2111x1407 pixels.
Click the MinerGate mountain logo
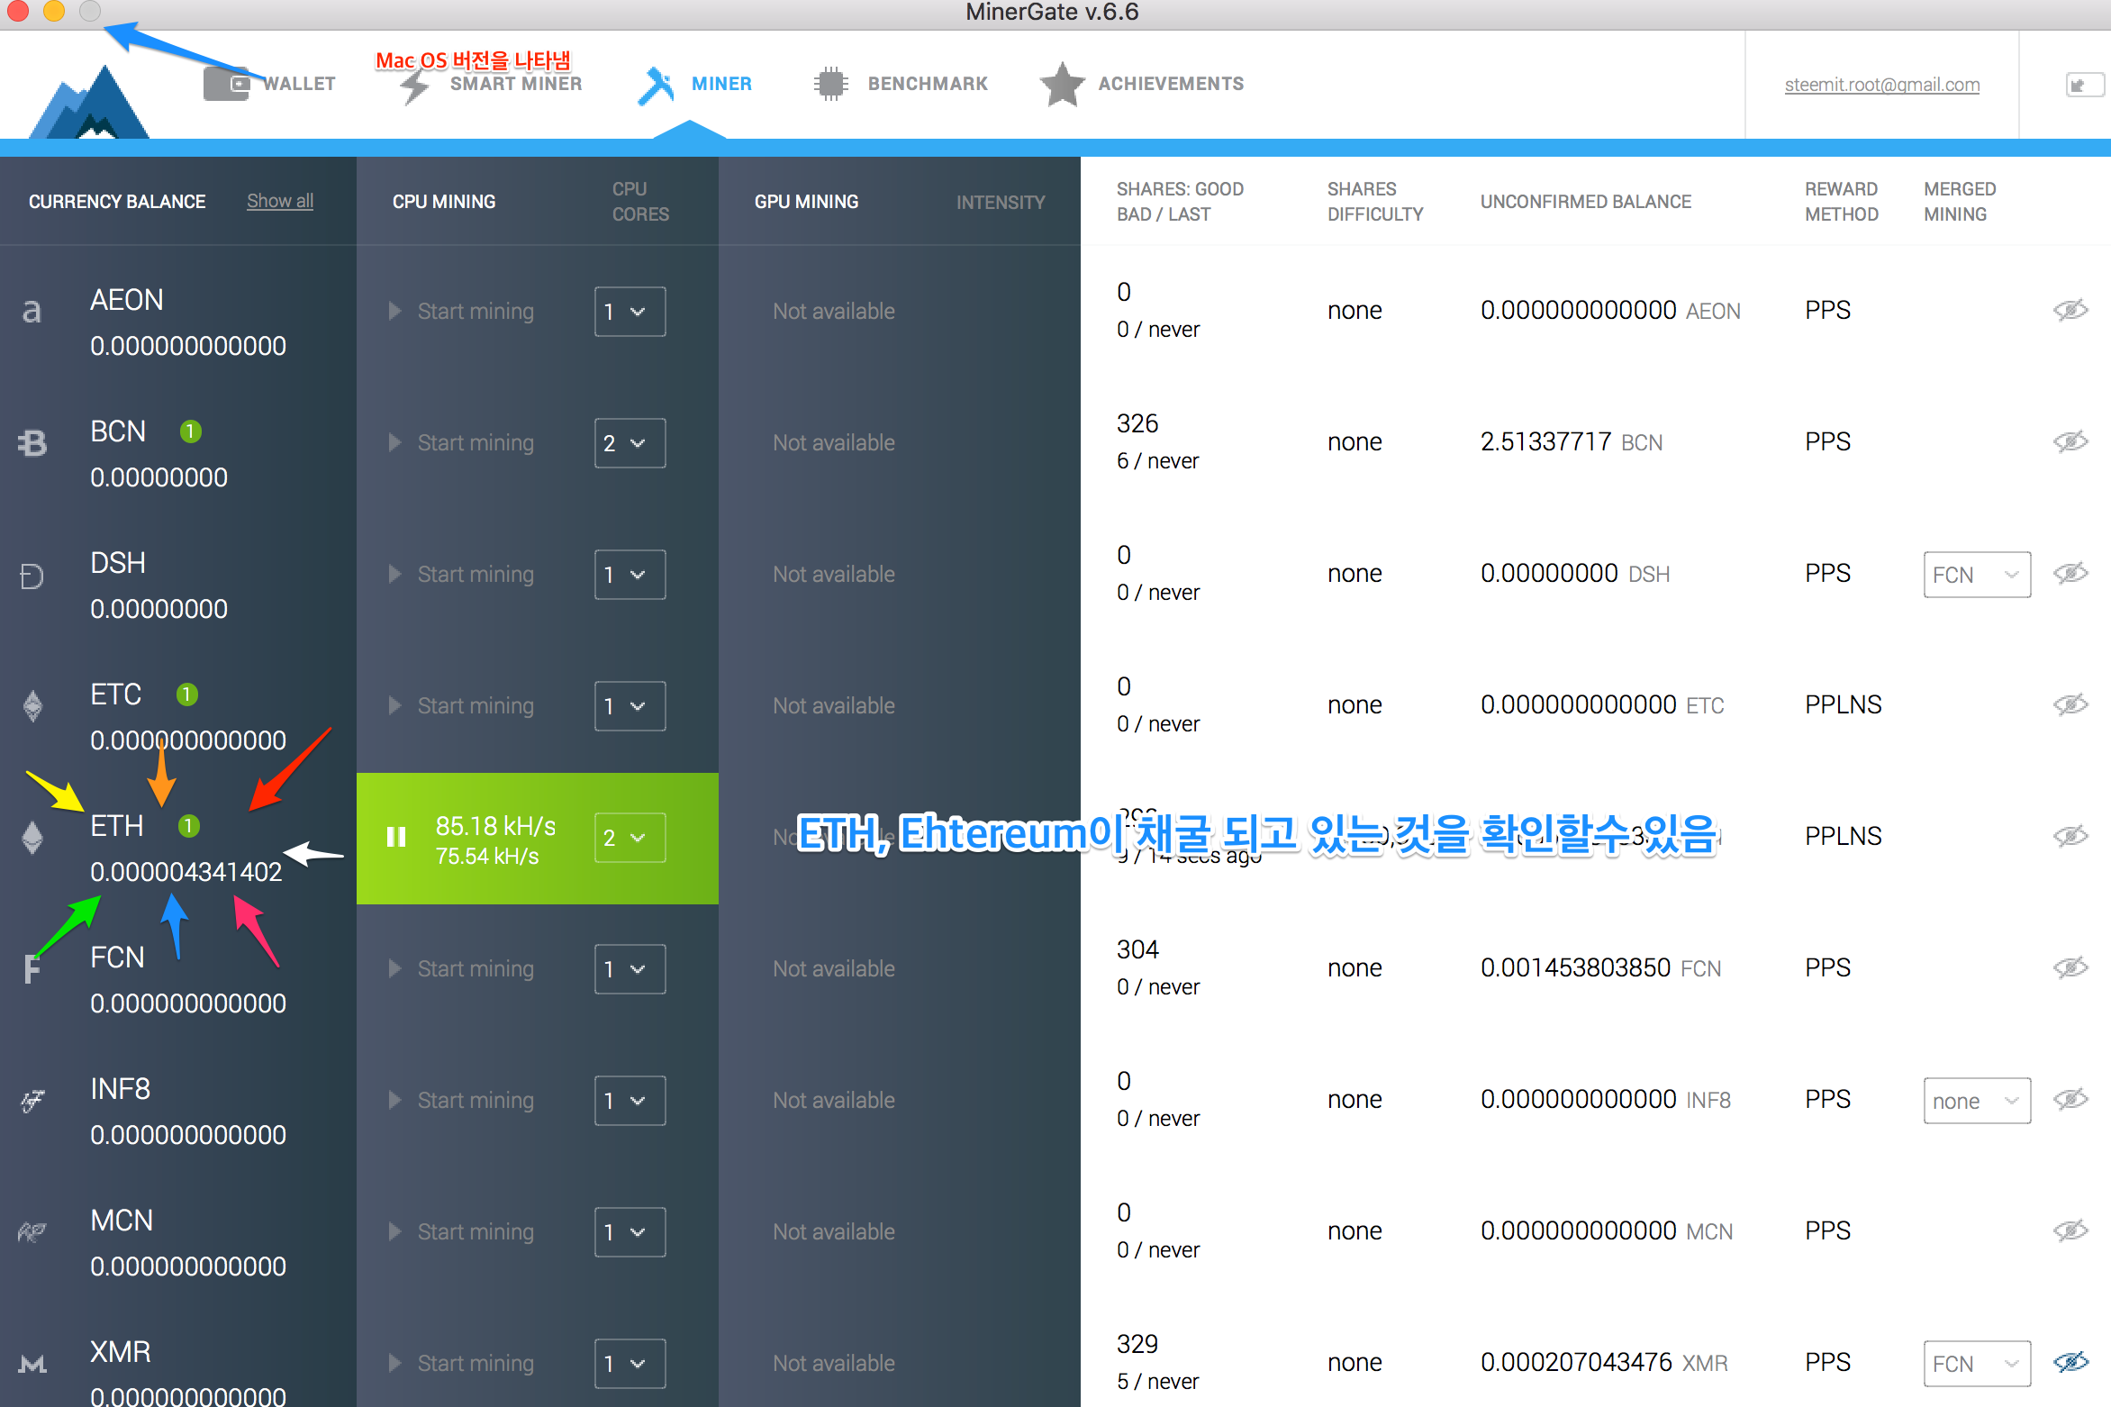coord(90,103)
